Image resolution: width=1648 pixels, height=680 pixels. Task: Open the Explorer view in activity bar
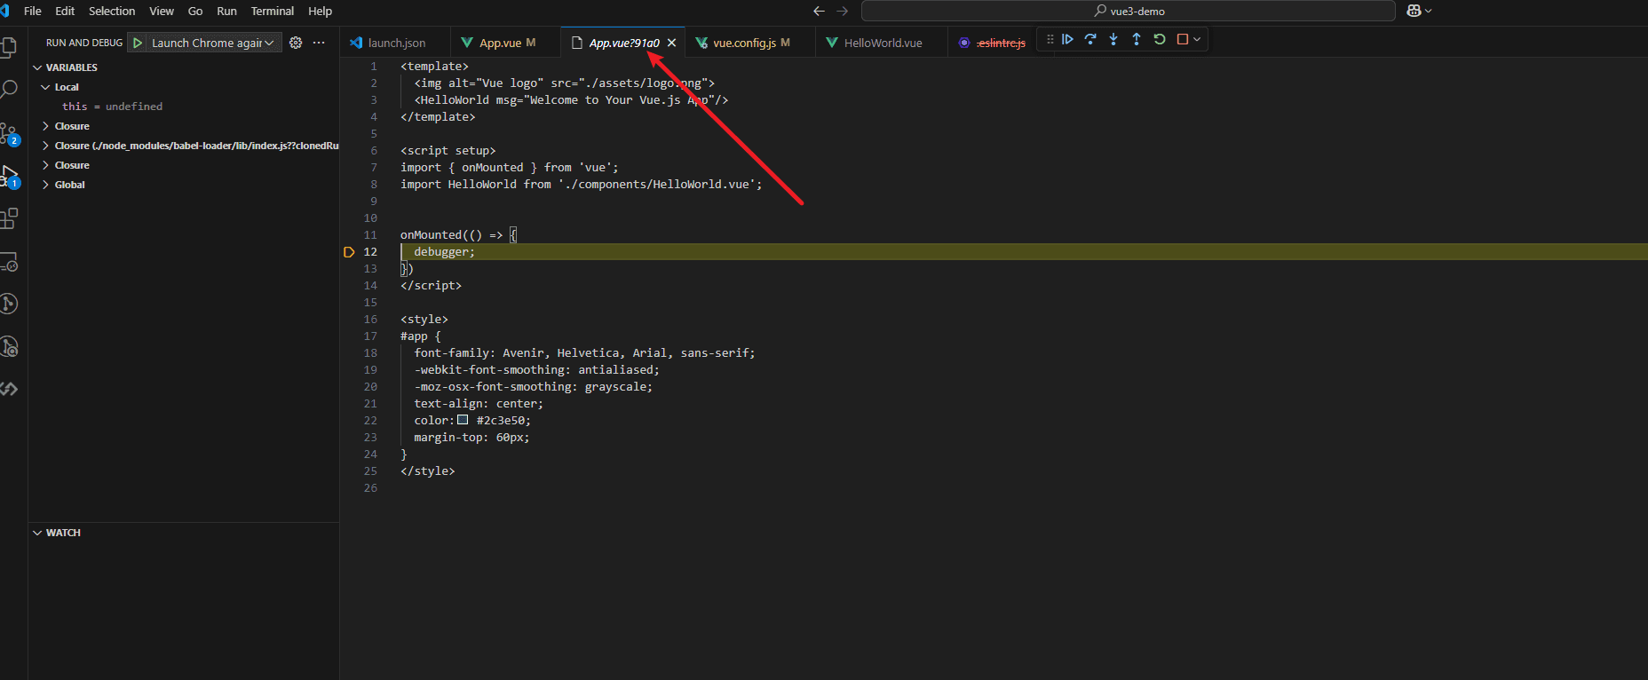(x=9, y=47)
